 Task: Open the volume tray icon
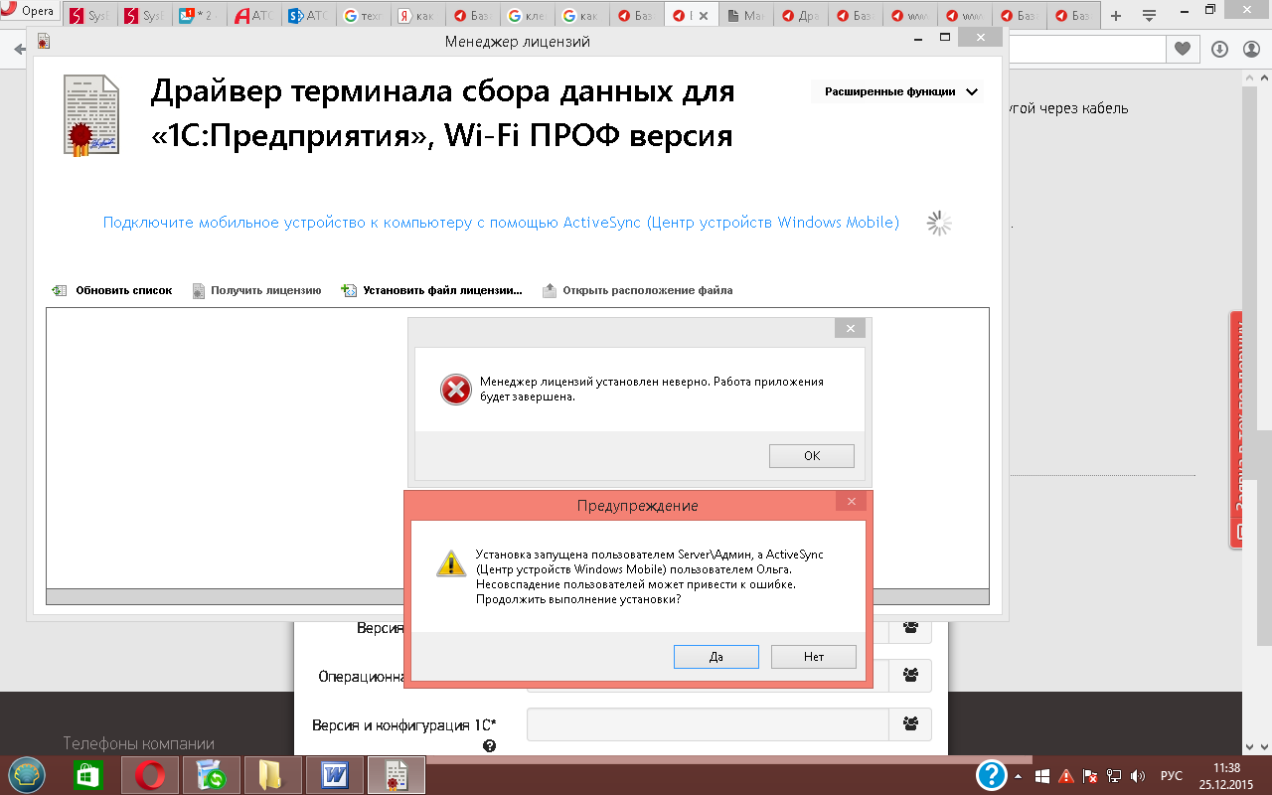click(x=1139, y=775)
